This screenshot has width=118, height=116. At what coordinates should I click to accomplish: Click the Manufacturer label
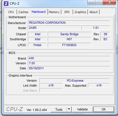tap(17, 23)
